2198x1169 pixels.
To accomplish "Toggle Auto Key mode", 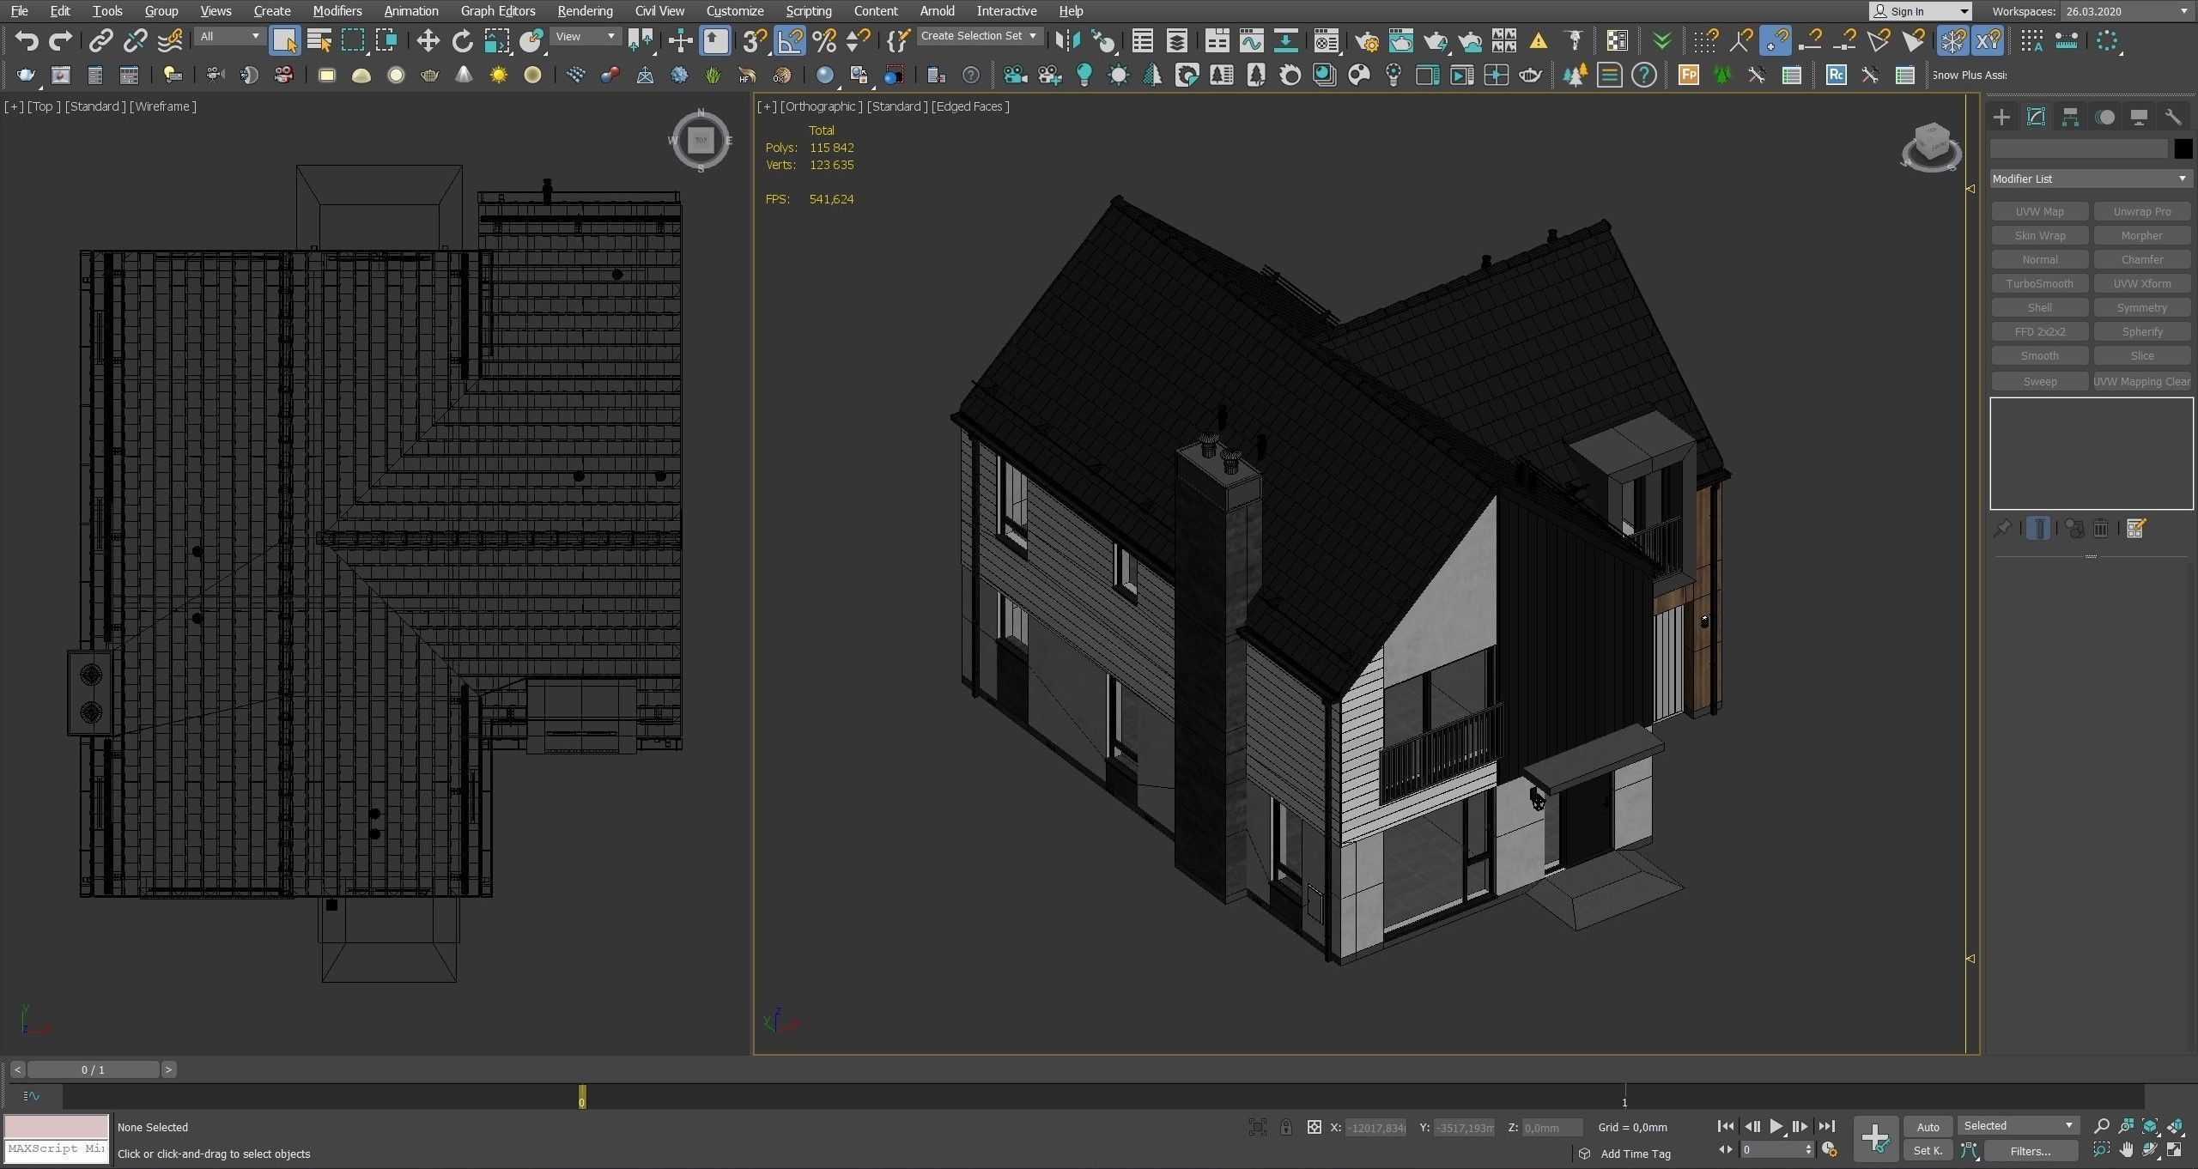I will (1928, 1127).
